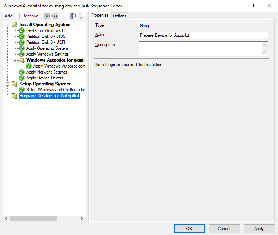Click the tree pane scroll right arrow
The width and height of the screenshot is (278, 235).
tap(82, 219)
